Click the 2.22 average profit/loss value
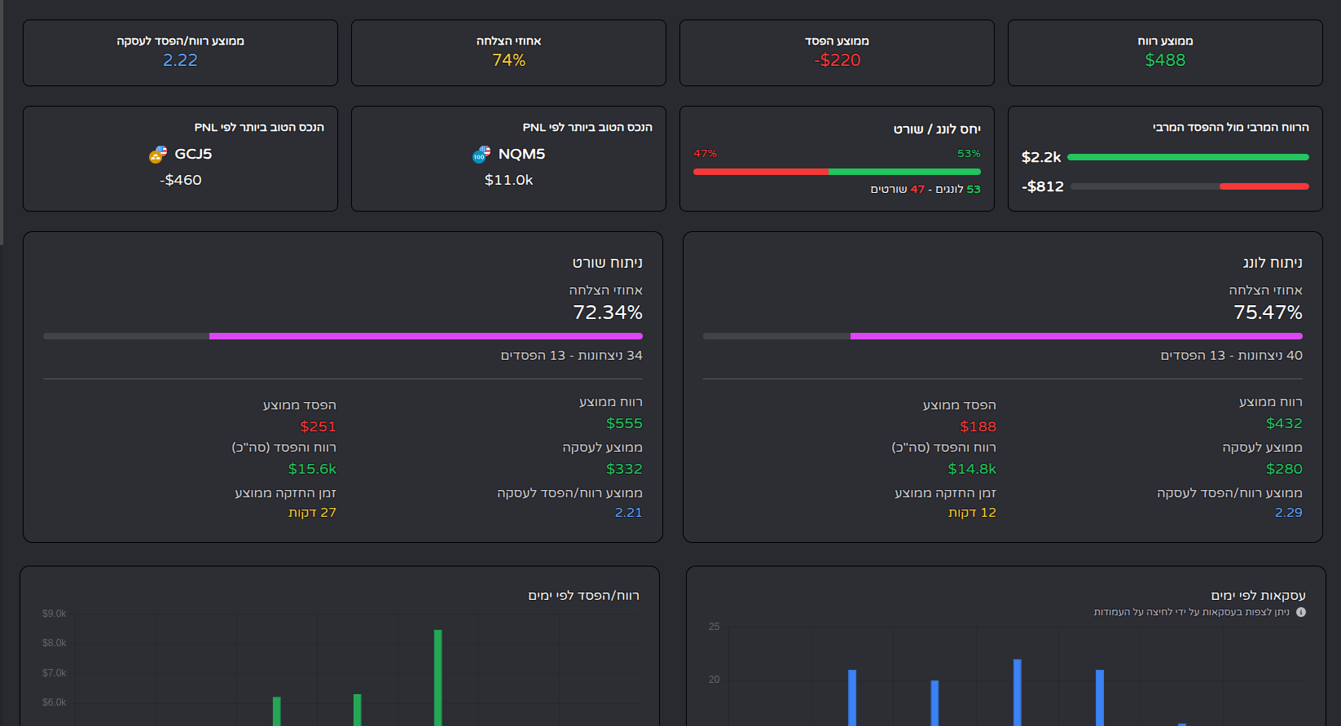 click(x=180, y=60)
